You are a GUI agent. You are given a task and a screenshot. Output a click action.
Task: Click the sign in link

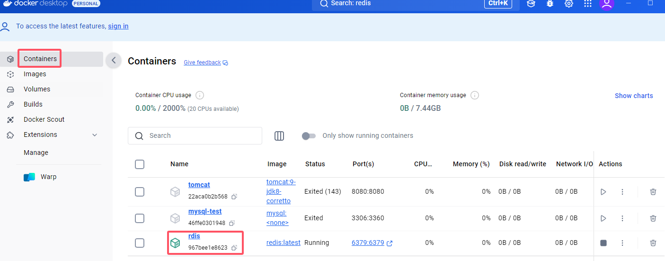tap(118, 26)
